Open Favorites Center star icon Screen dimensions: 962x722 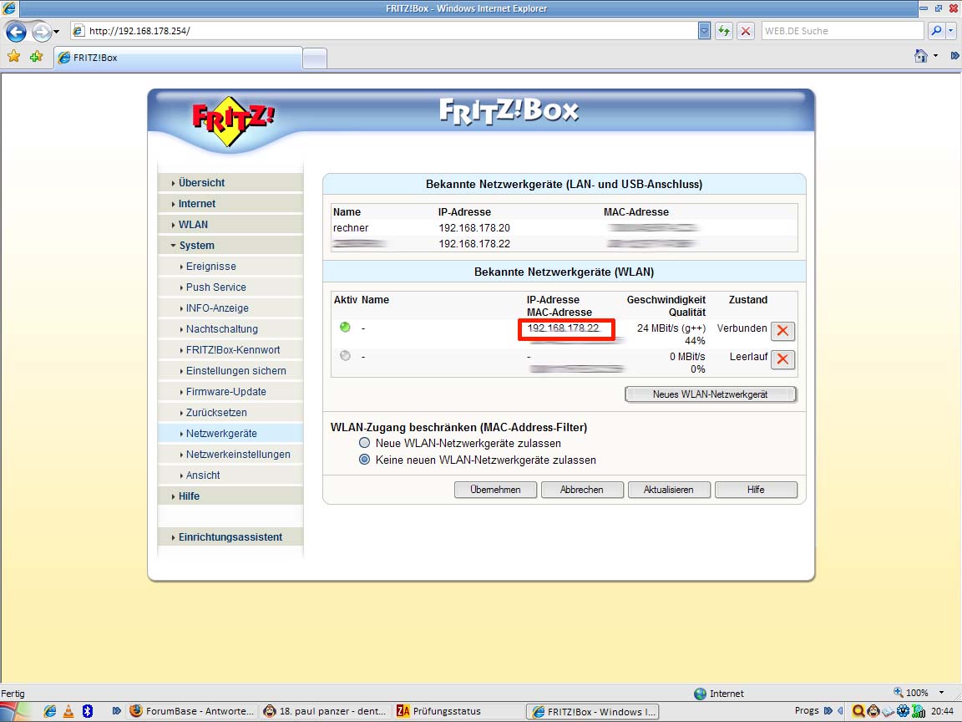click(x=13, y=57)
